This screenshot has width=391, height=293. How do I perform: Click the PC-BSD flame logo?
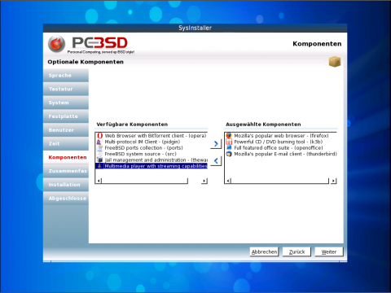click(x=56, y=44)
